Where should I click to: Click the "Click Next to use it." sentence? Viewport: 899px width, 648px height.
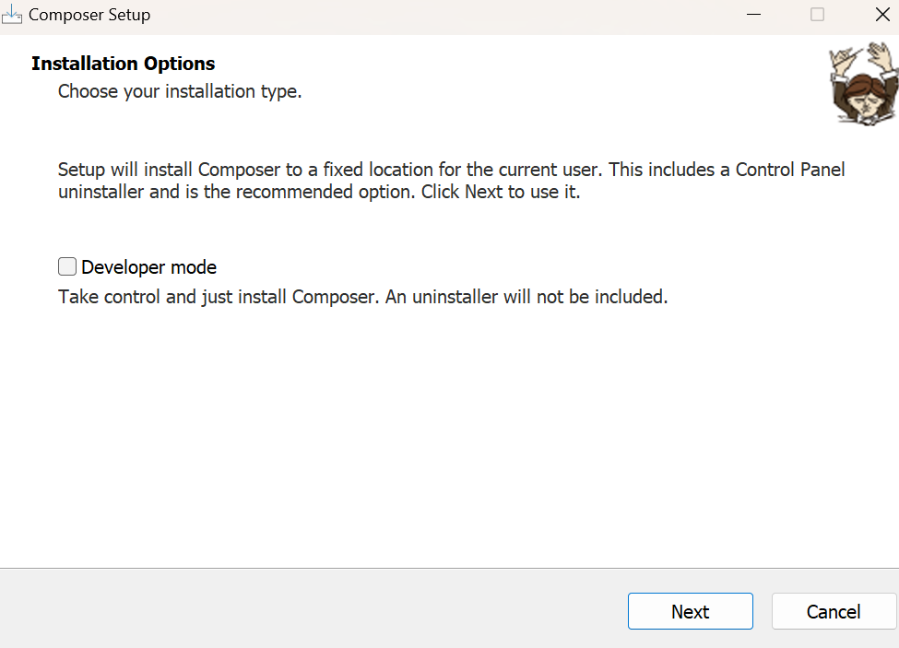tap(501, 194)
